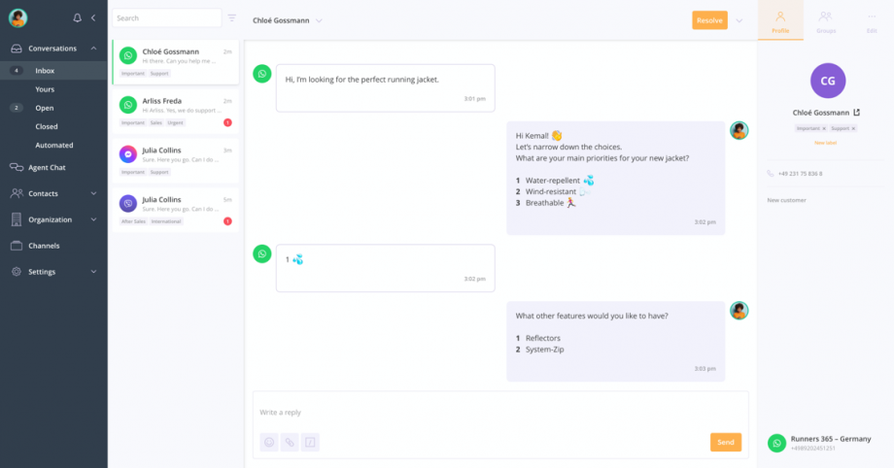Expand the Settings section

point(93,272)
